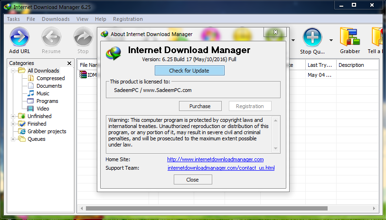
Task: Open the Downloads menu
Action: click(56, 19)
